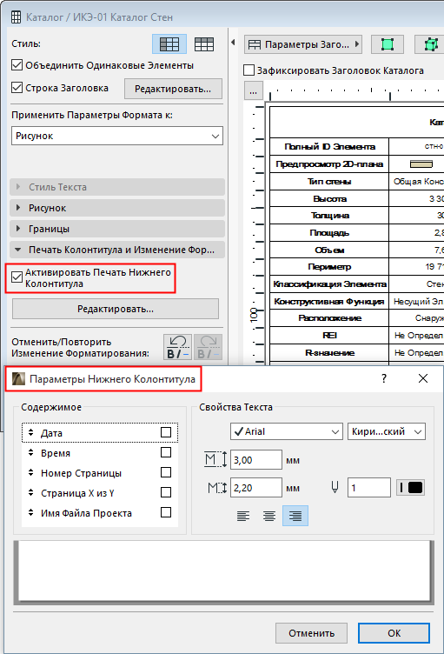Open the Параметры Заголовка menu button

[303, 44]
